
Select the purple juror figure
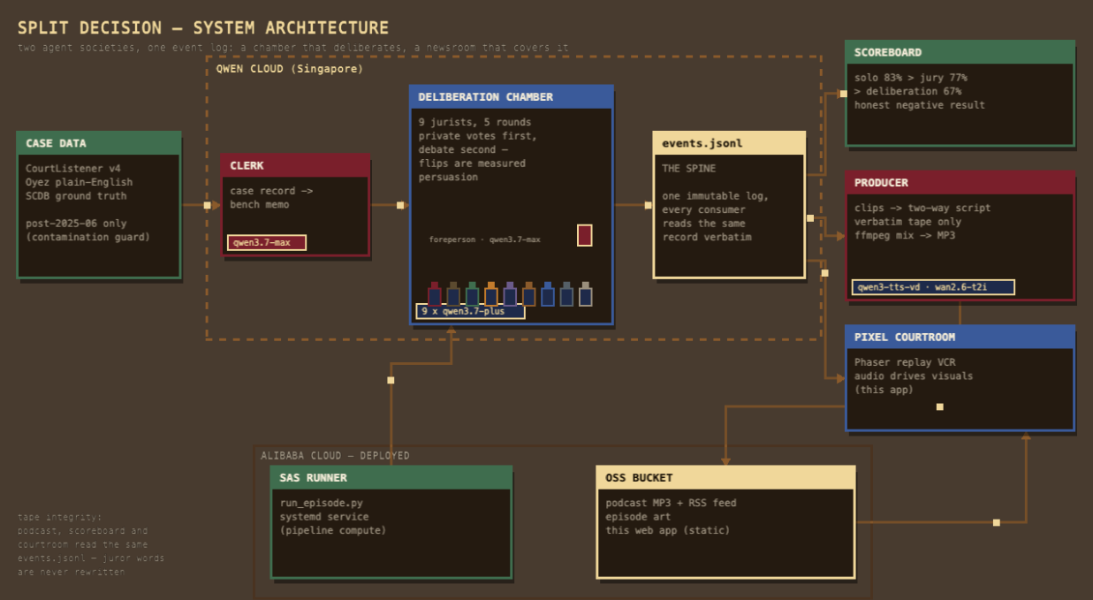(x=510, y=294)
